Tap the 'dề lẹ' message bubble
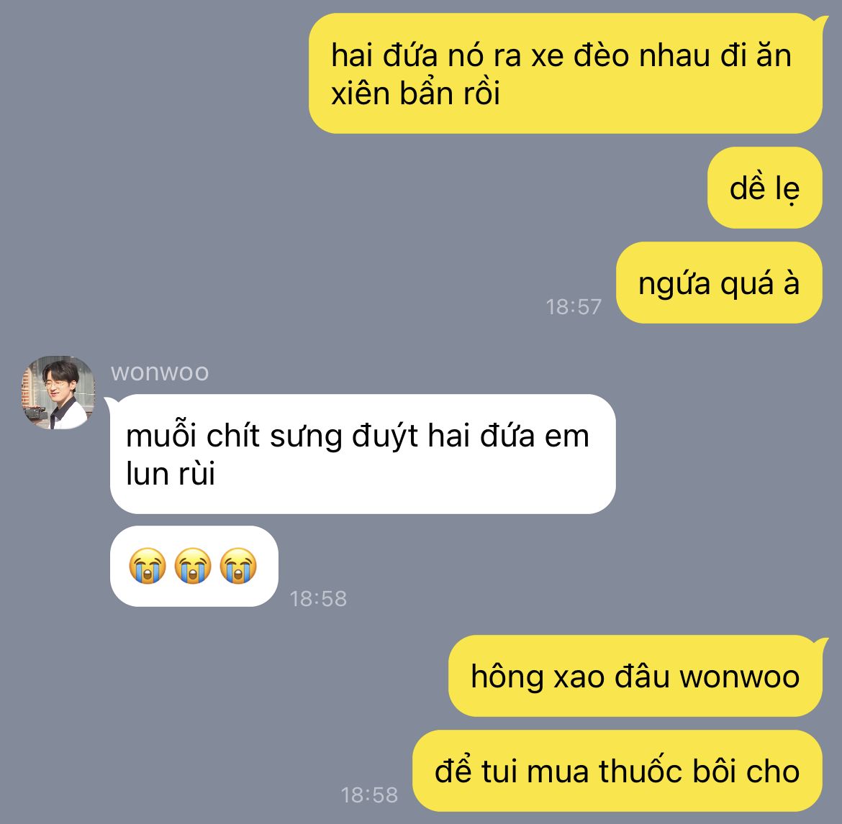Screen dimensions: 842x824 click(765, 188)
